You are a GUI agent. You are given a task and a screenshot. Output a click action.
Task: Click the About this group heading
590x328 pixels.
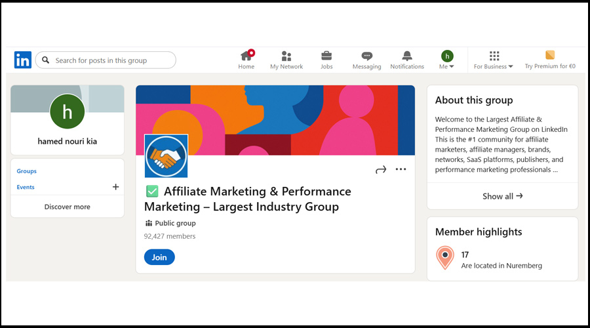(x=474, y=100)
